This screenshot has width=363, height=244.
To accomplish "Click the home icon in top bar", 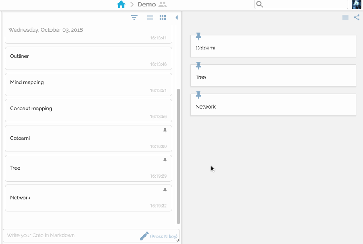I will click(121, 4).
